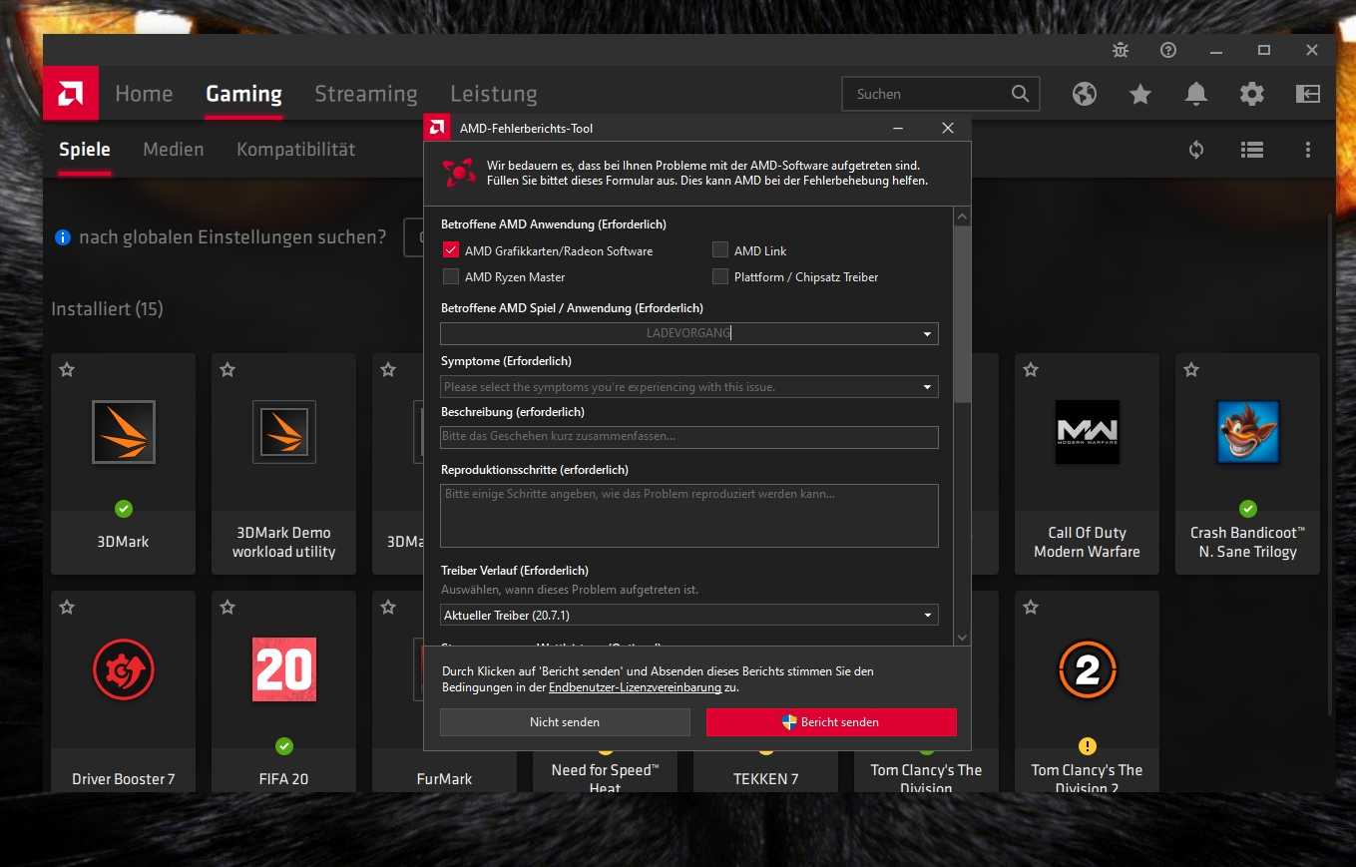Click the sidebar panel toggle icon
The height and width of the screenshot is (867, 1356).
click(x=1308, y=94)
